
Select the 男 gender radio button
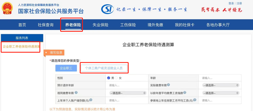click(109, 78)
